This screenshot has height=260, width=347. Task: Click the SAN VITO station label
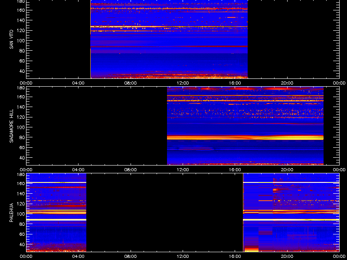coord(11,39)
